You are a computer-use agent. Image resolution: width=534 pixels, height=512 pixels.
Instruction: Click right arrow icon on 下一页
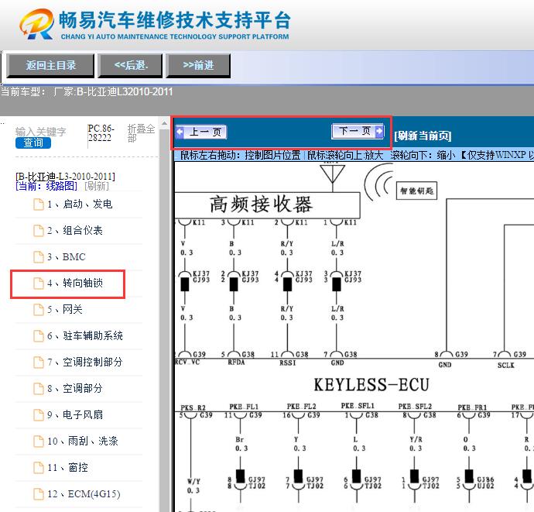tap(379, 131)
